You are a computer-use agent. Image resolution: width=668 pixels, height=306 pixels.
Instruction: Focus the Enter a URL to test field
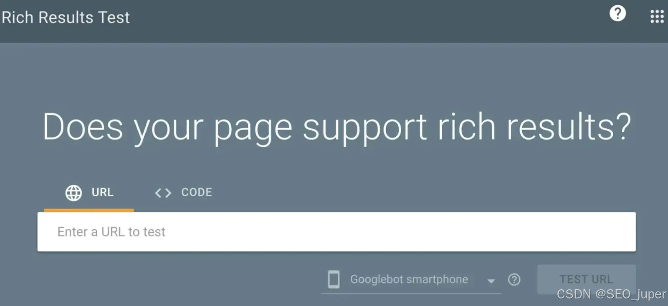(337, 232)
